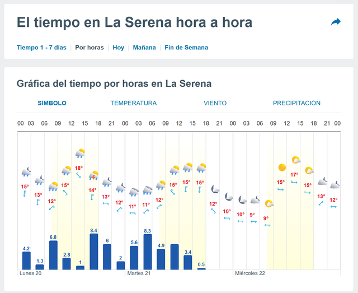Click the night rain icon above Lunes 15°
The width and height of the screenshot is (358, 293).
(x=26, y=172)
